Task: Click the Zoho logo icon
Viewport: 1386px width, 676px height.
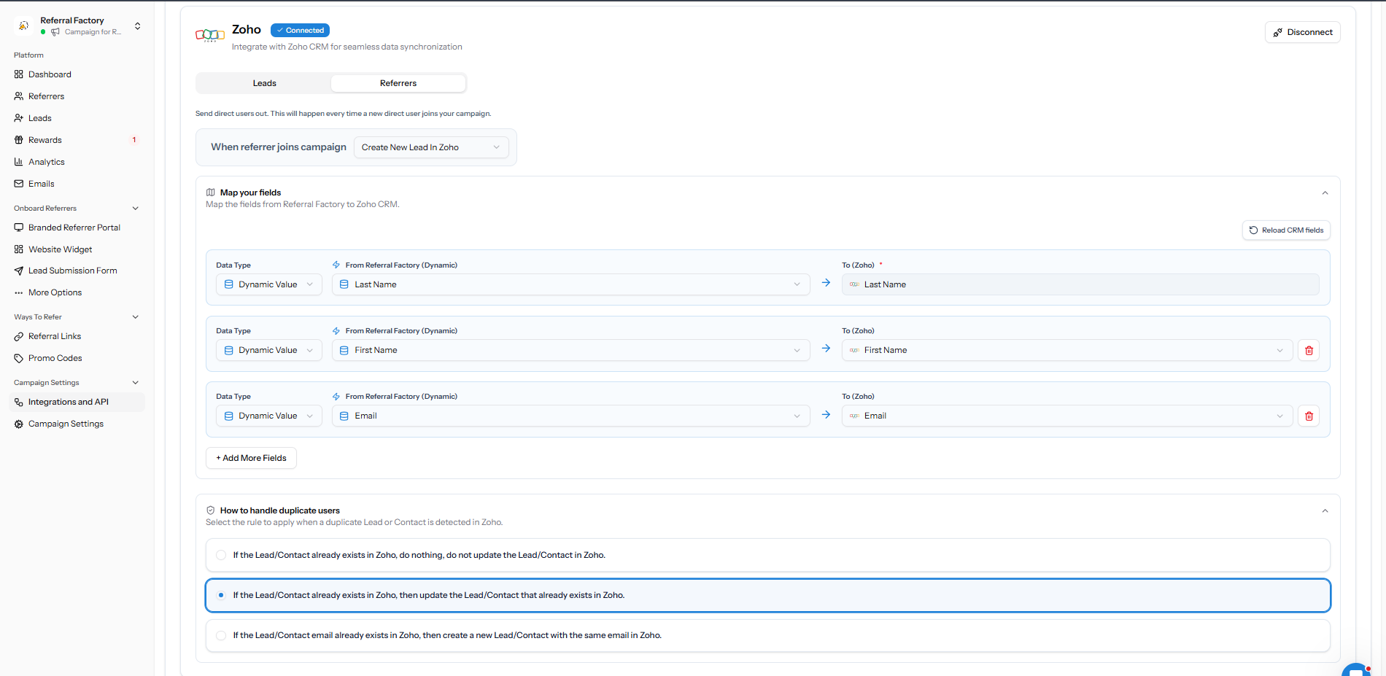Action: (x=210, y=35)
